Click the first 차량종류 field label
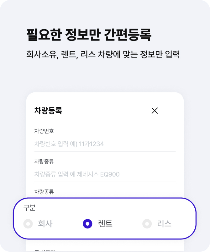The image size is (210, 252). [44, 161]
